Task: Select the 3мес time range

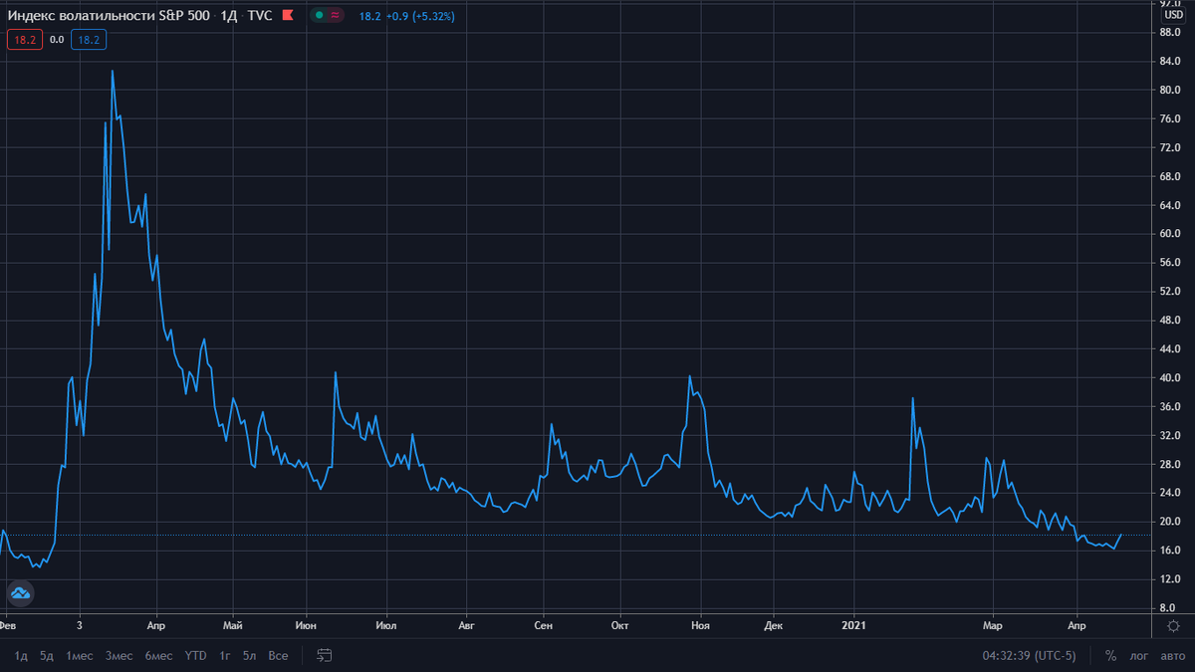Action: click(119, 656)
